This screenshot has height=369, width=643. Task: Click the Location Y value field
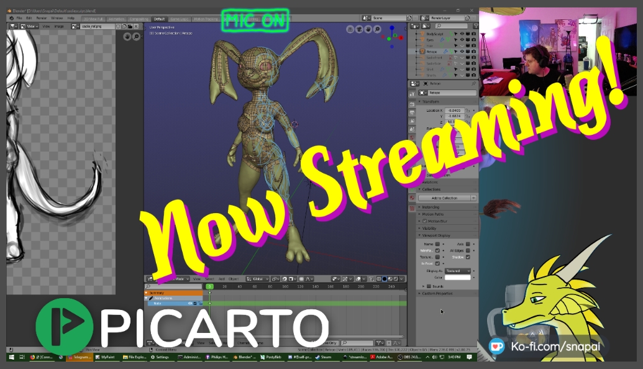point(454,116)
